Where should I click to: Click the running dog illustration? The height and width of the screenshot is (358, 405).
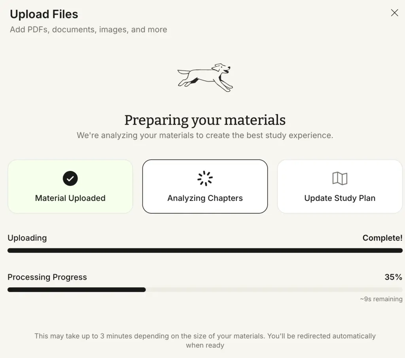205,78
